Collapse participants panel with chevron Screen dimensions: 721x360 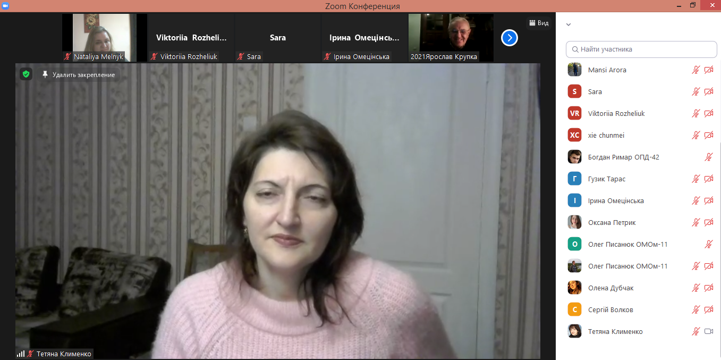point(569,24)
